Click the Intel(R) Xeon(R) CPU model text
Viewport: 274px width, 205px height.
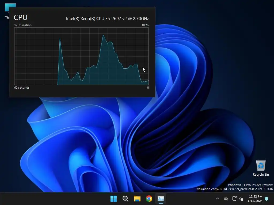point(107,18)
